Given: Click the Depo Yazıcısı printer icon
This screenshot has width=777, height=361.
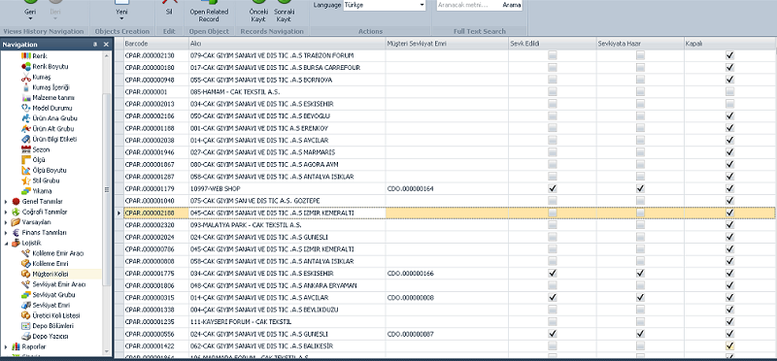Looking at the screenshot, I should 26,336.
